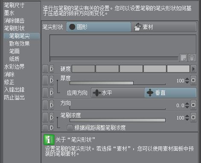The image size is (201, 163).
Task: Open 修正 category
Action: click(x=9, y=82)
